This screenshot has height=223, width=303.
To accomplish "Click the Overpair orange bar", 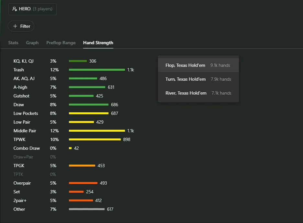I will point(83,183).
